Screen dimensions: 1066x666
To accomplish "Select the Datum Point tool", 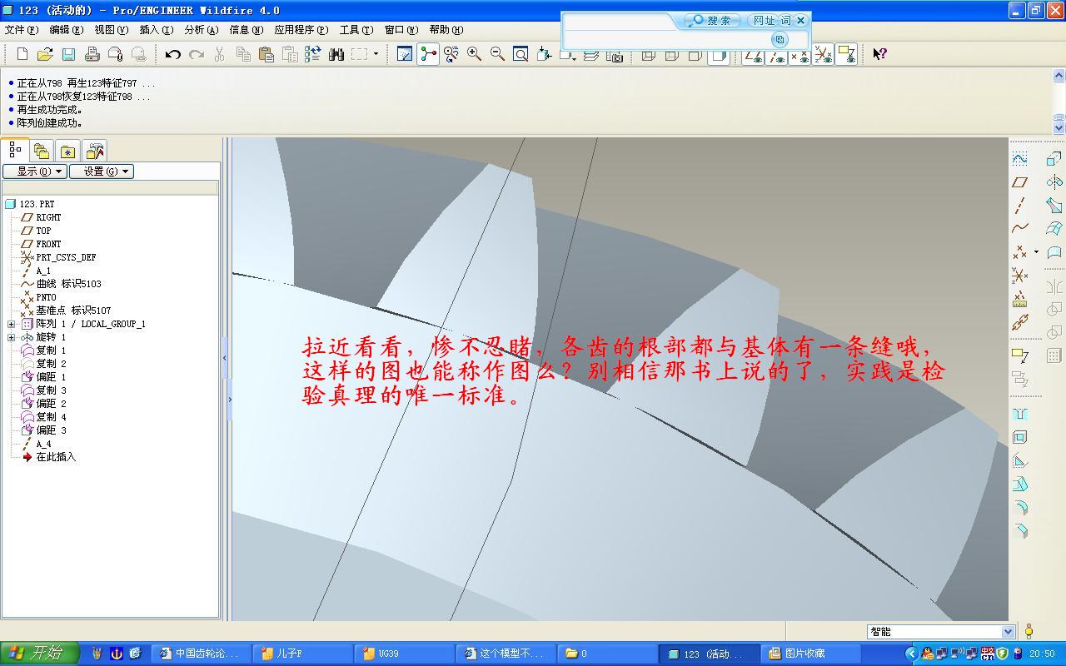I will [x=1019, y=251].
